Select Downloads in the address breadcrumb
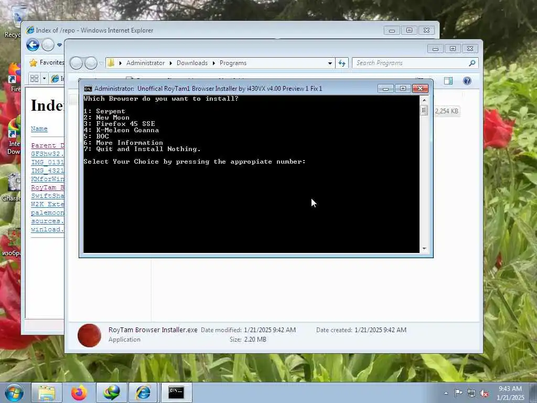Screen dimensions: 537x403 [192, 63]
